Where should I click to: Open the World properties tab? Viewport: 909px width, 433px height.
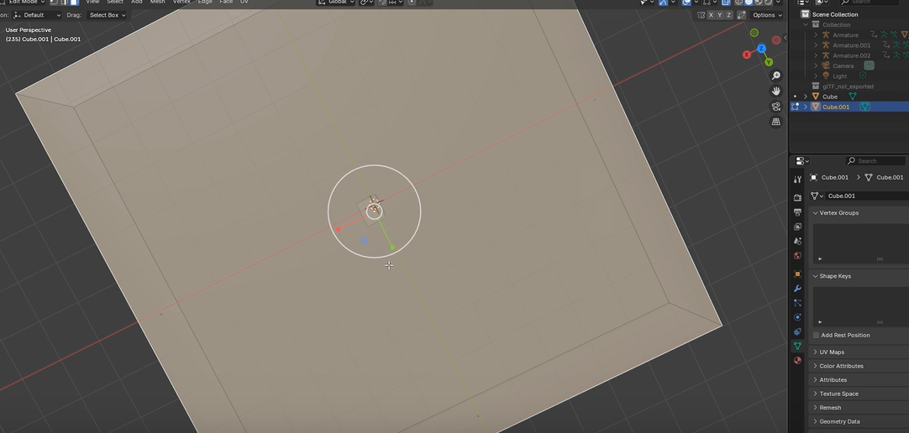click(798, 256)
